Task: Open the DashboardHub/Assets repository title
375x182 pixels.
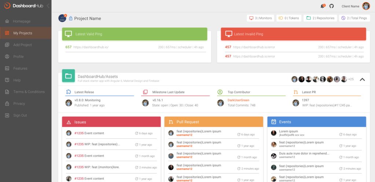Action: tap(98, 77)
